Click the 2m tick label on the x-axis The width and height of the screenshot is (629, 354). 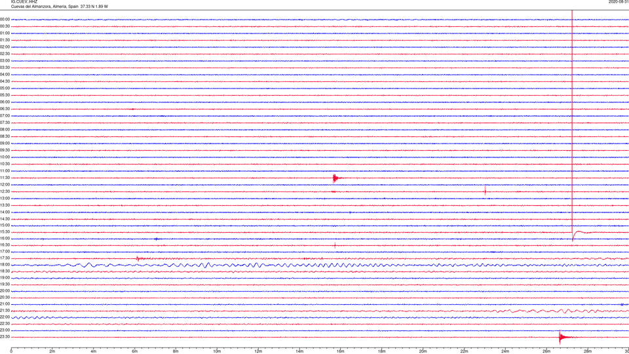coord(52,351)
